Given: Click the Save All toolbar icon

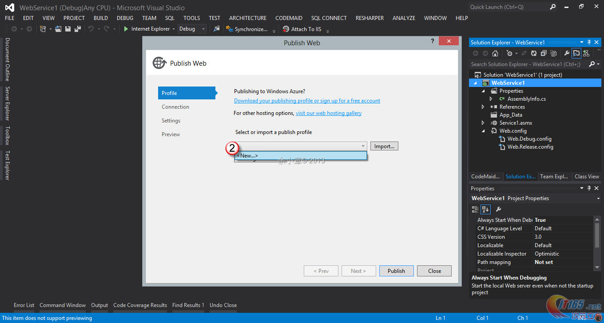Looking at the screenshot, I should coord(78,29).
